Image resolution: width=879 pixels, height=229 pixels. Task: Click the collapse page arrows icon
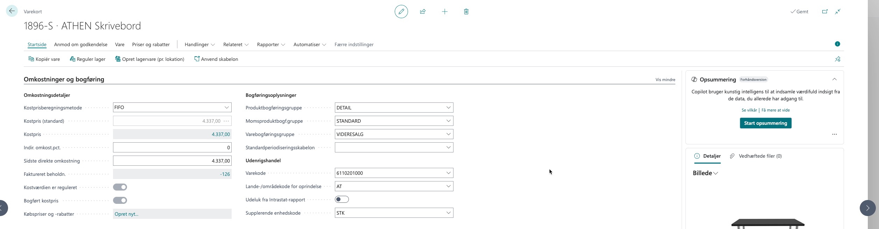point(838,12)
